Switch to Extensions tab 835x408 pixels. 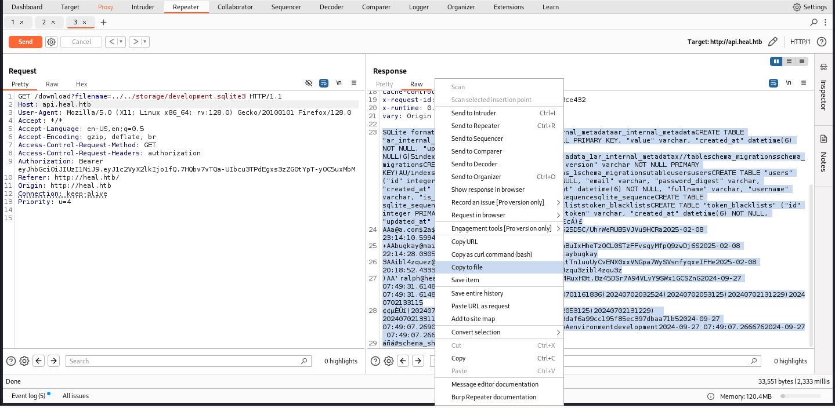pos(508,7)
